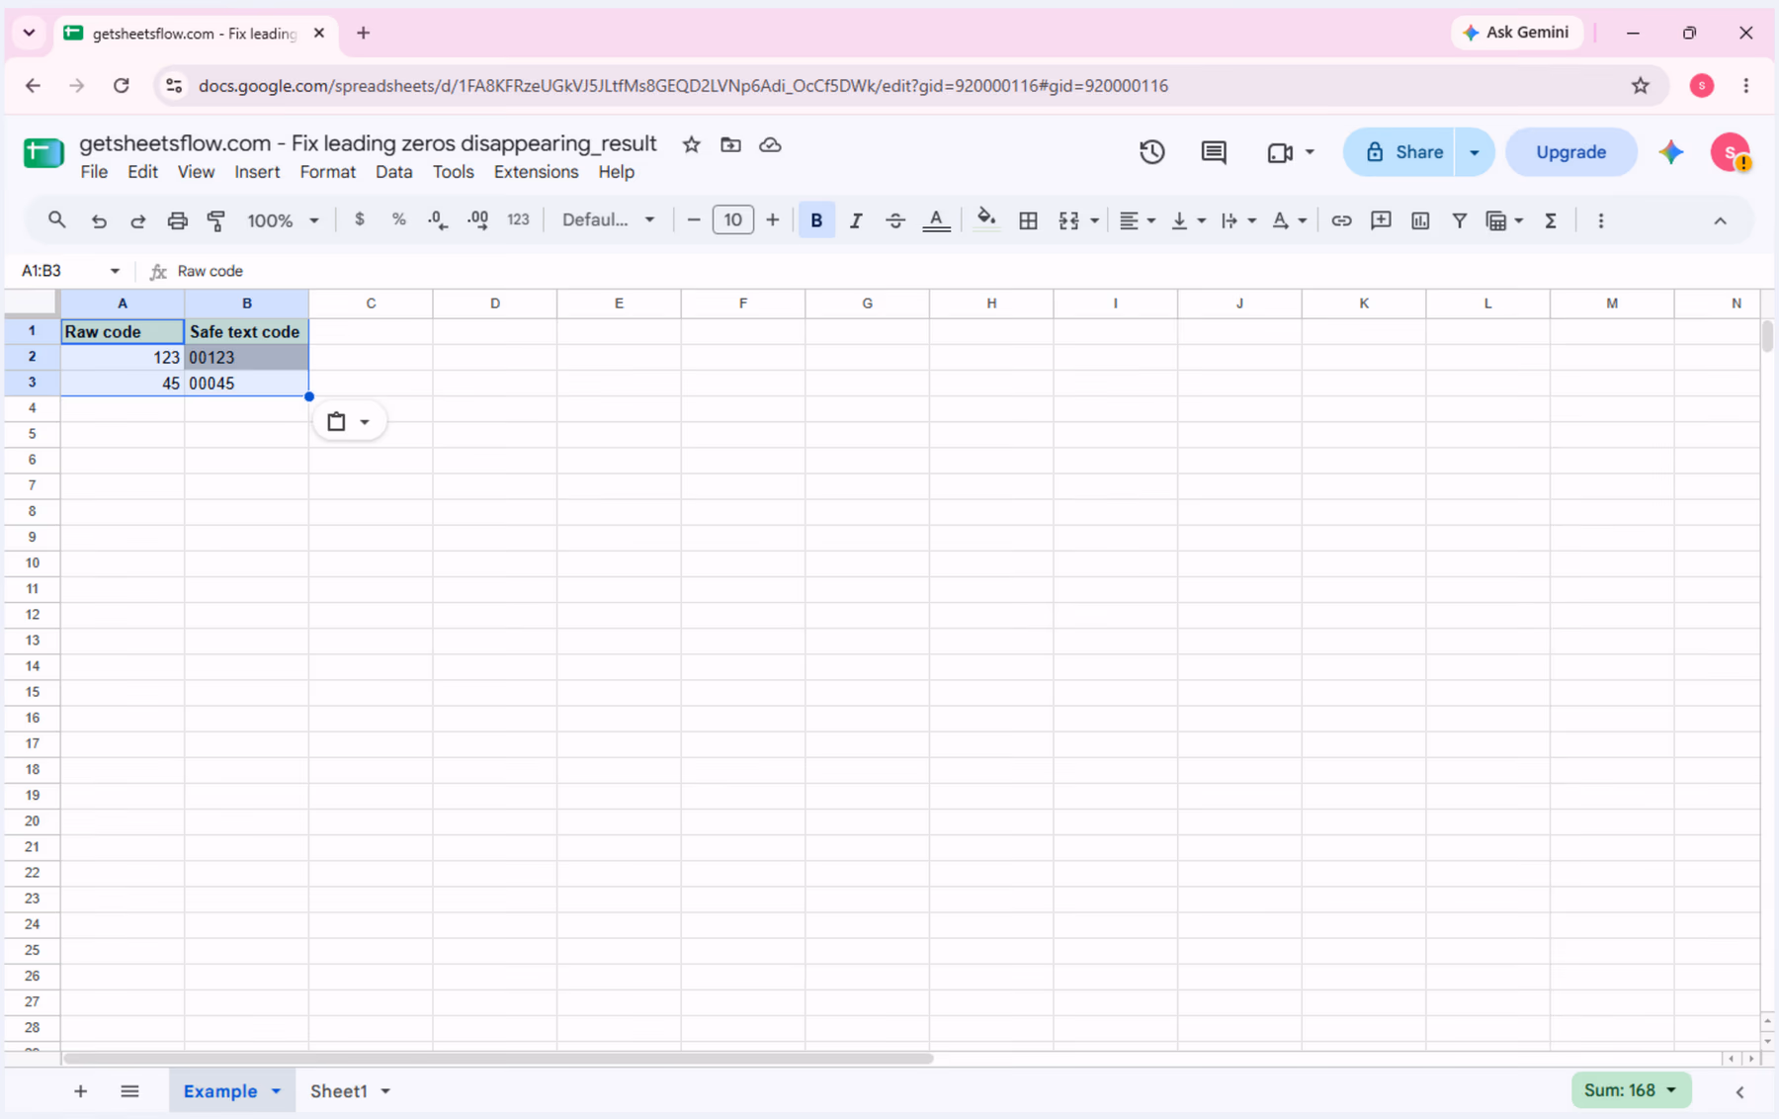Open the borders grid icon
The width and height of the screenshot is (1779, 1119).
click(x=1028, y=220)
